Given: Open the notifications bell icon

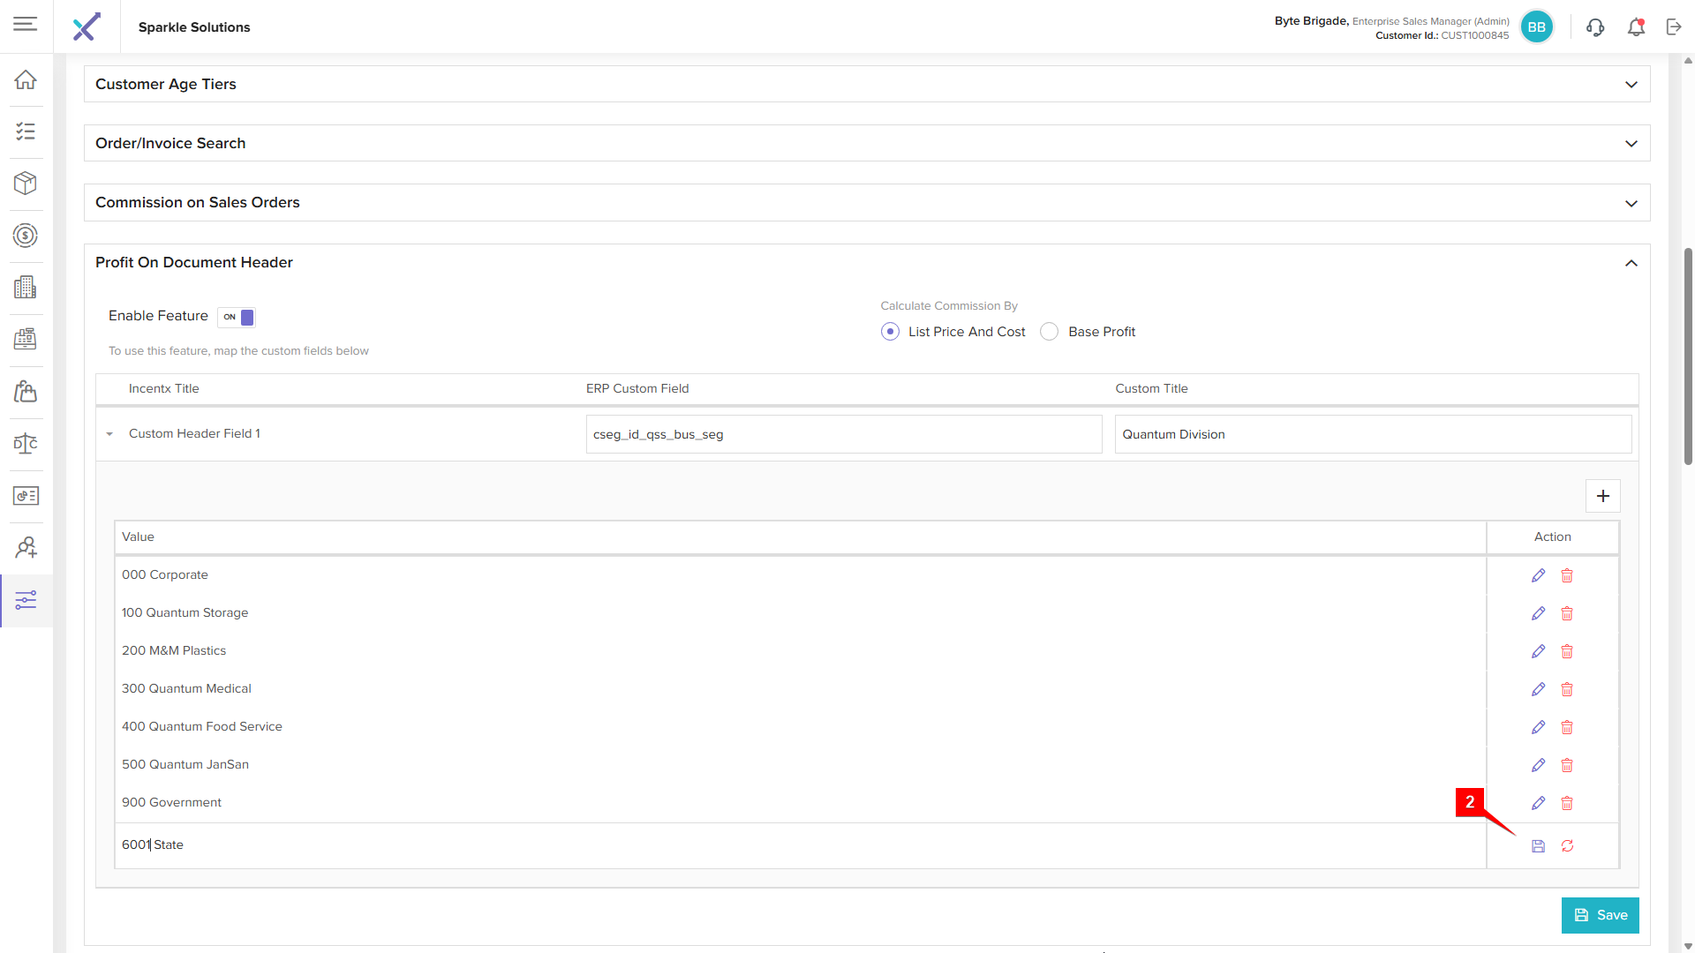Looking at the screenshot, I should (x=1636, y=27).
